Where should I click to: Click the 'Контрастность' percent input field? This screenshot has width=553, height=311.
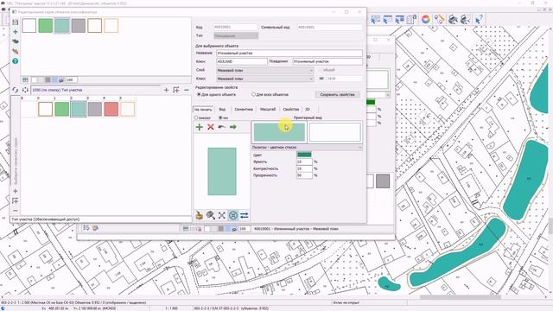pyautogui.click(x=304, y=168)
